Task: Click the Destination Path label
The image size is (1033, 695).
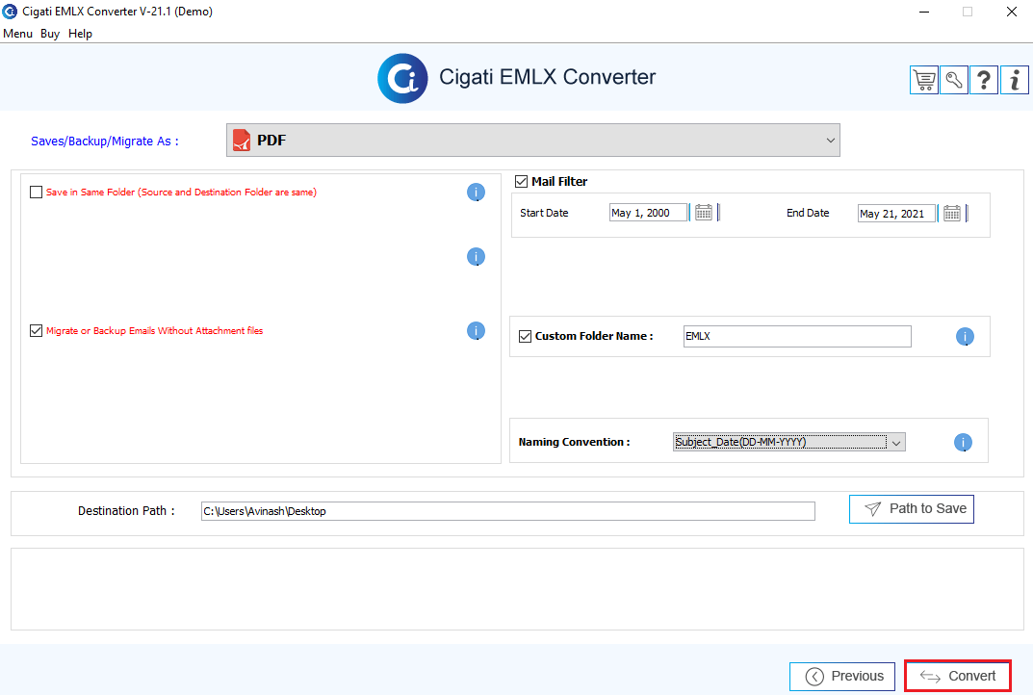Action: (126, 510)
